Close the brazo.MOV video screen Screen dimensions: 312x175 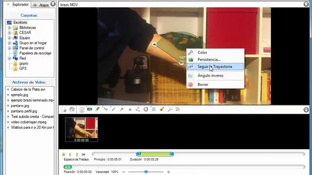306,4
